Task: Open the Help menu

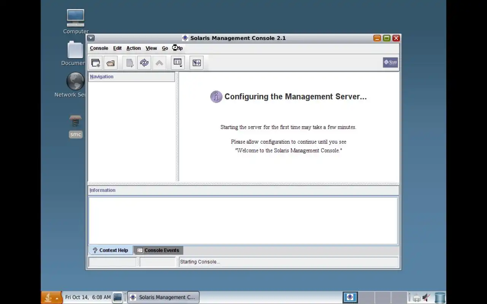Action: (x=177, y=48)
